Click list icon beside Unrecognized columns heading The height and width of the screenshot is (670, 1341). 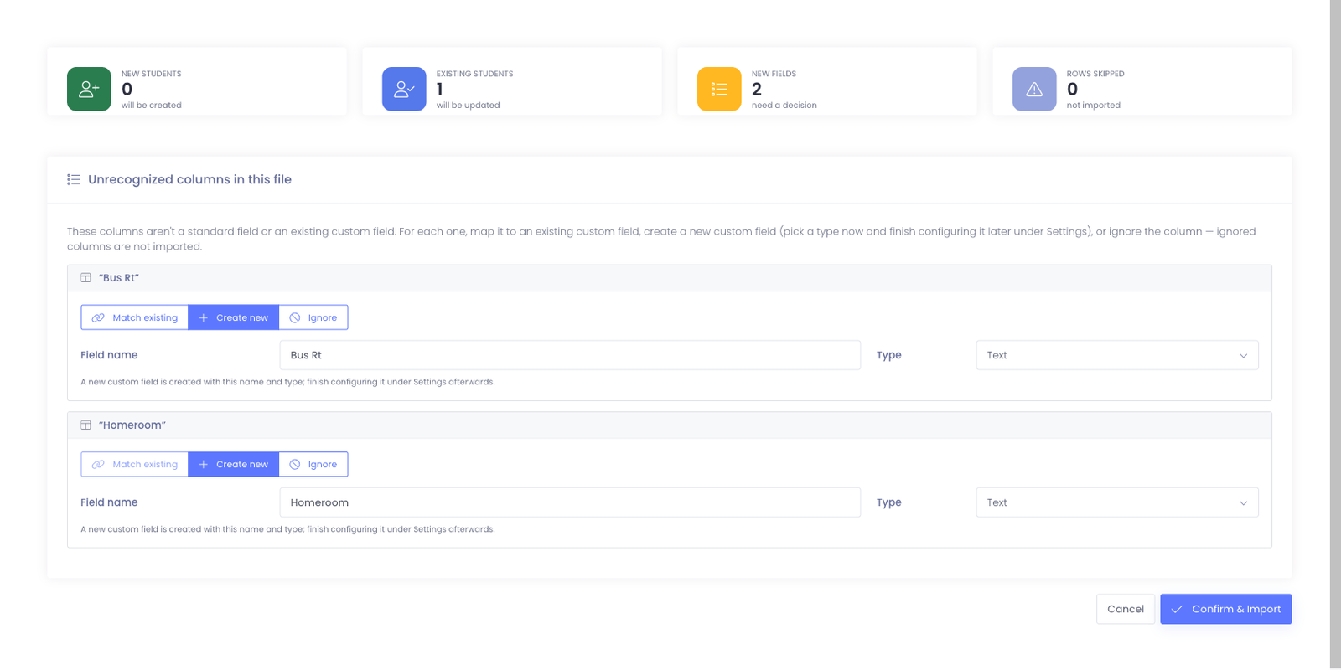pos(74,179)
